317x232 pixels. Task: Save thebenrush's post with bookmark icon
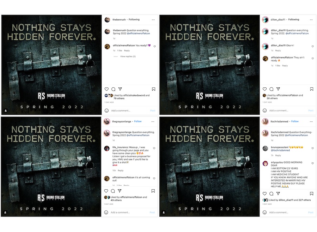point(154,89)
